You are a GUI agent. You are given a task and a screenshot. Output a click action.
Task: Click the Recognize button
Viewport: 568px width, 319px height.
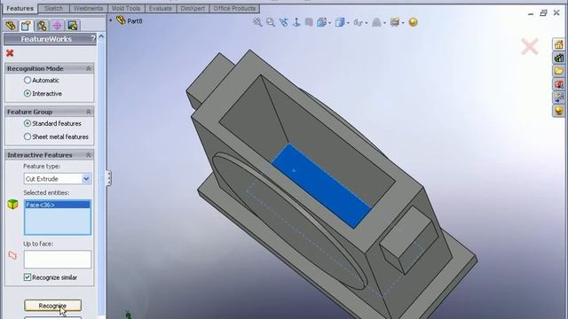point(52,306)
